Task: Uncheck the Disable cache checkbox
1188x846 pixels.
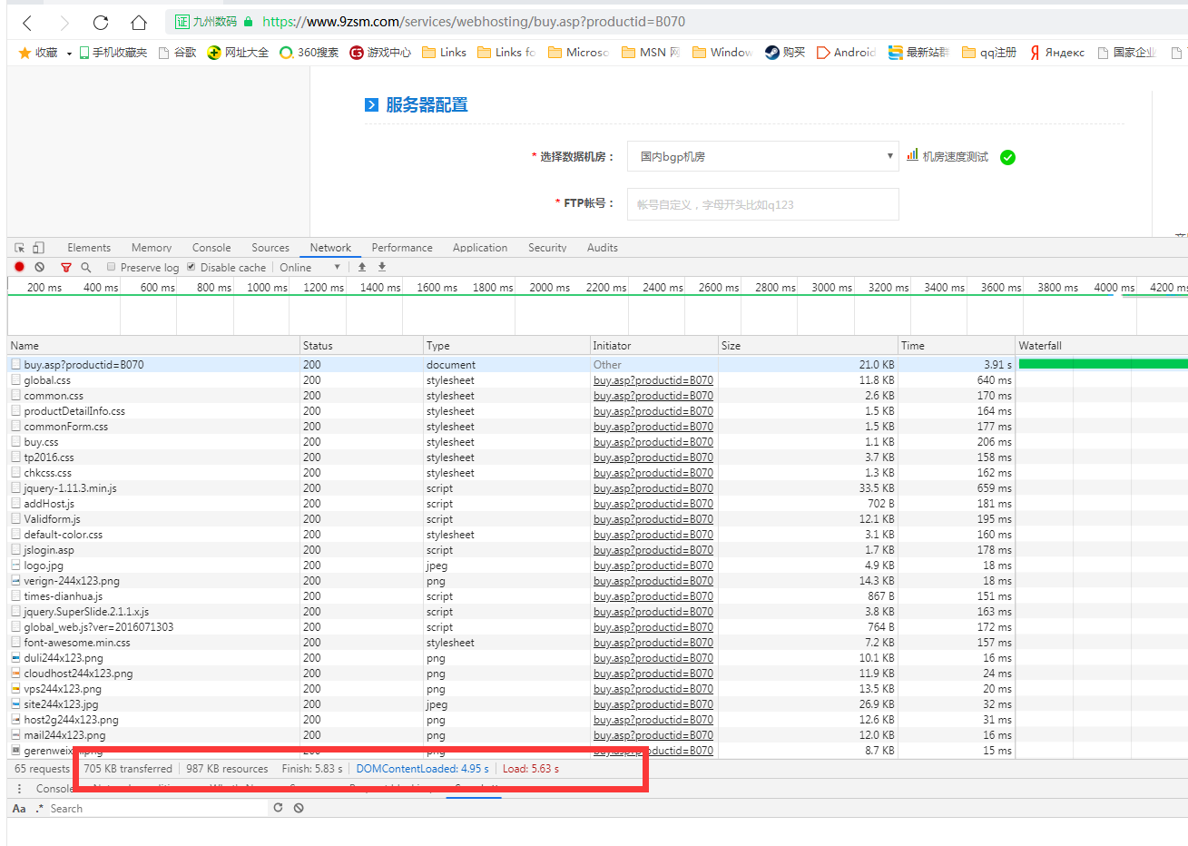Action: click(x=191, y=267)
